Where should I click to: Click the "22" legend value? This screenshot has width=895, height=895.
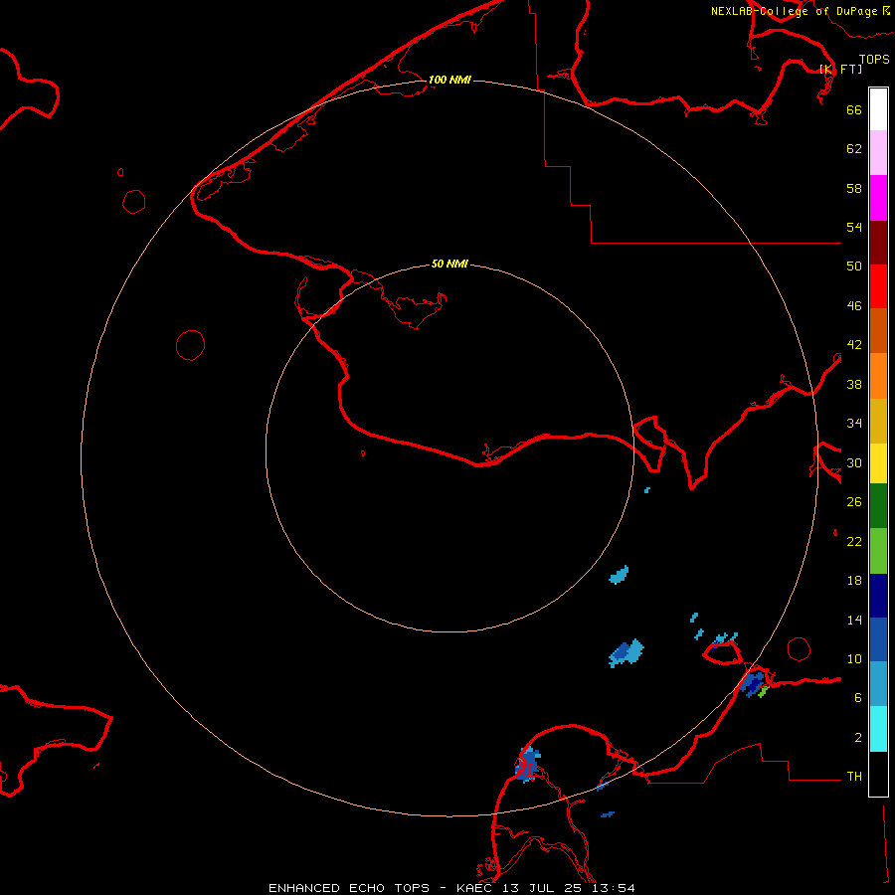tap(854, 542)
